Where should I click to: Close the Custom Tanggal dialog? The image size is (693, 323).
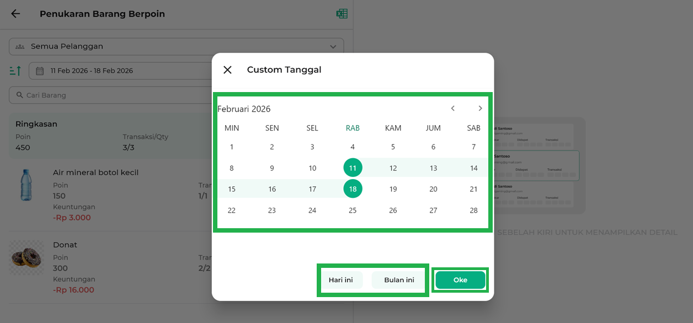click(227, 70)
